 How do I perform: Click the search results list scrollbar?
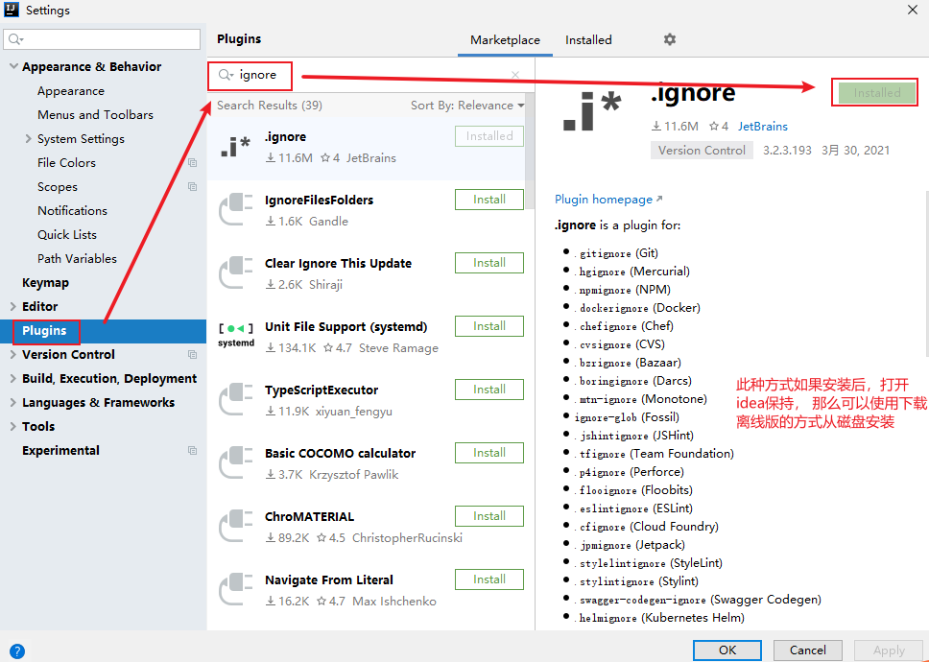(530, 151)
